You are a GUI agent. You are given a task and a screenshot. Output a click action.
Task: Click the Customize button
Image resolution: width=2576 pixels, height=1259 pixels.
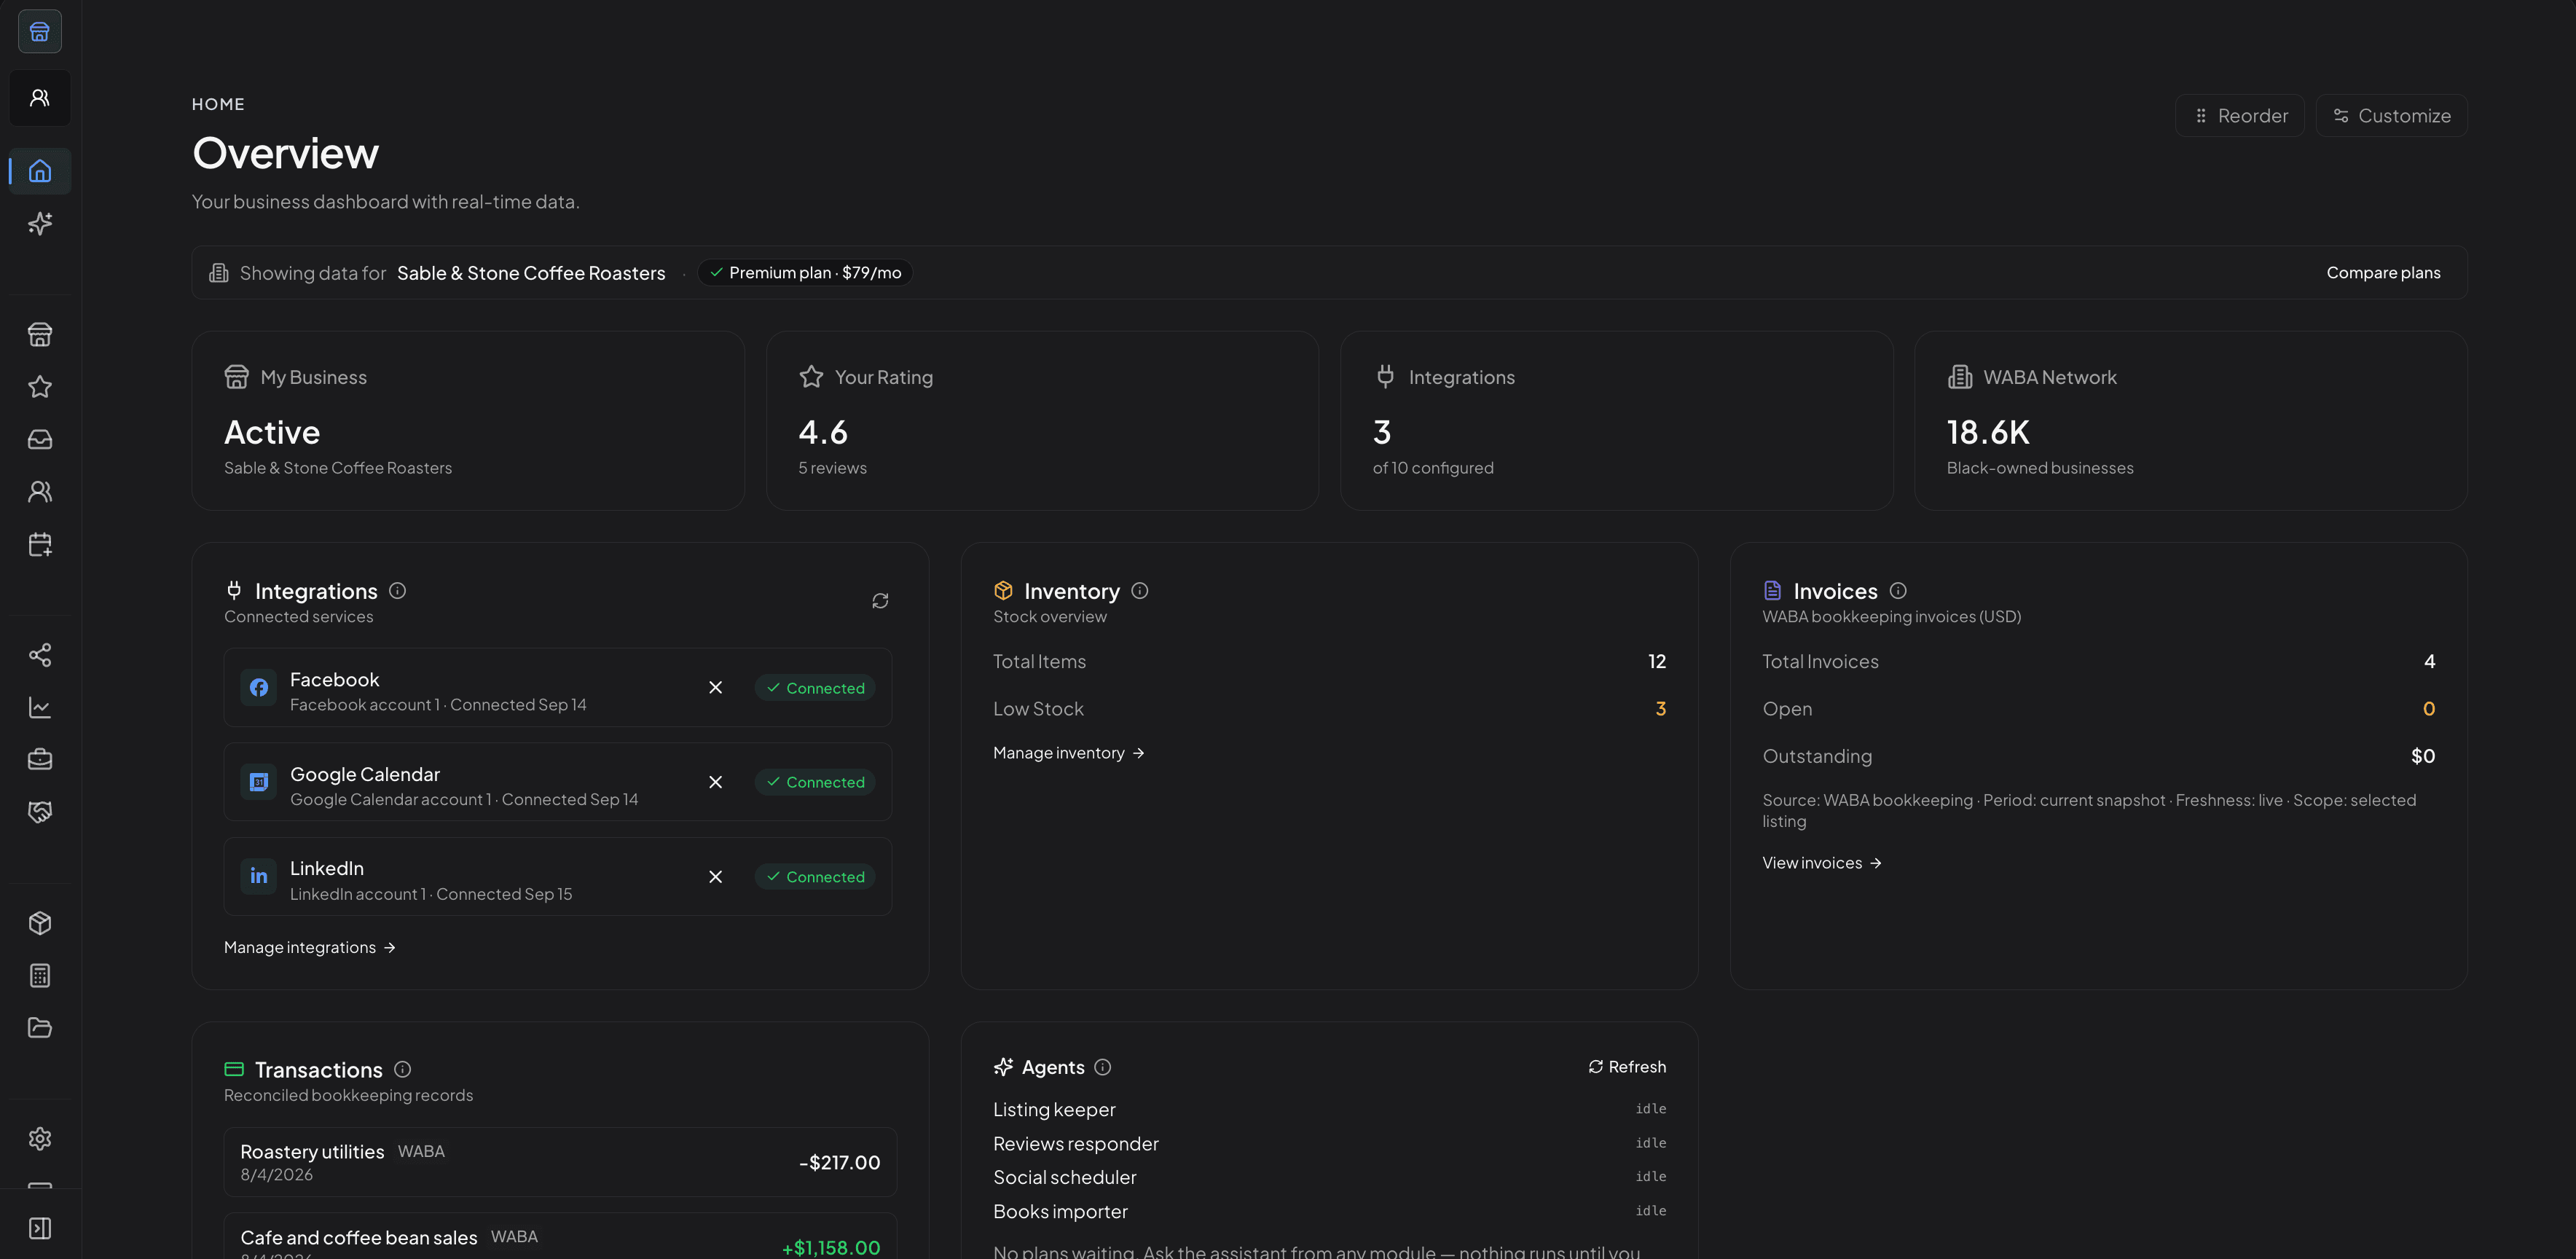tap(2392, 116)
